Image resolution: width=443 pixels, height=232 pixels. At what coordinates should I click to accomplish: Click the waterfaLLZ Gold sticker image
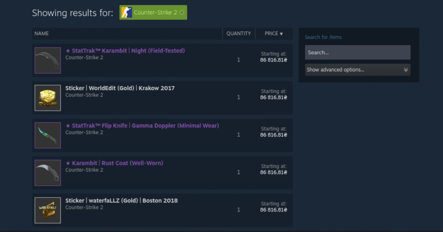(x=48, y=210)
